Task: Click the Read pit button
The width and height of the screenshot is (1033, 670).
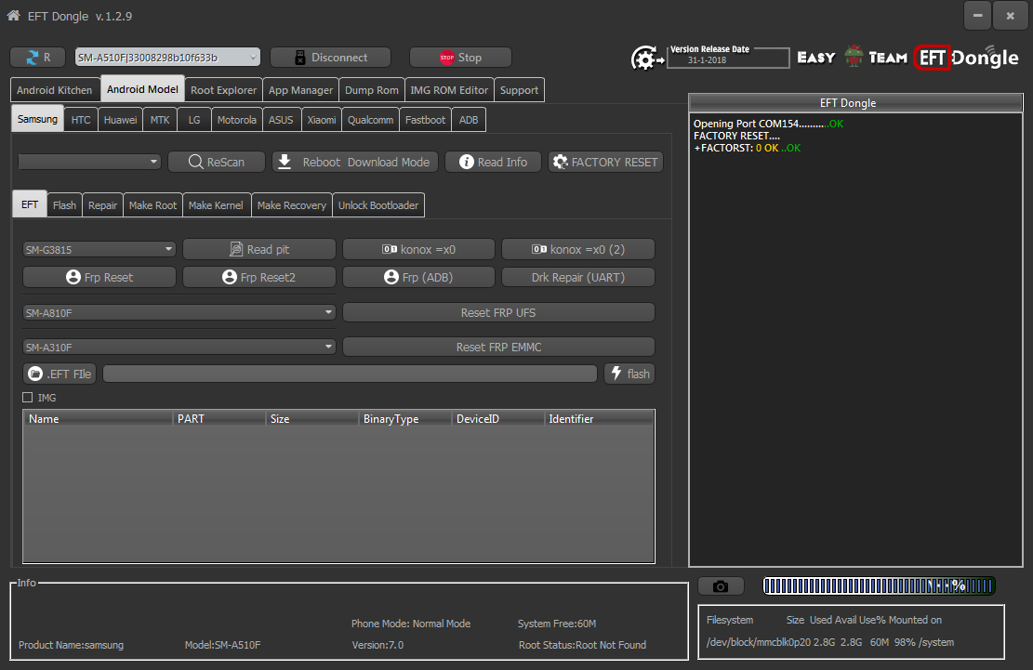Action: 258,249
